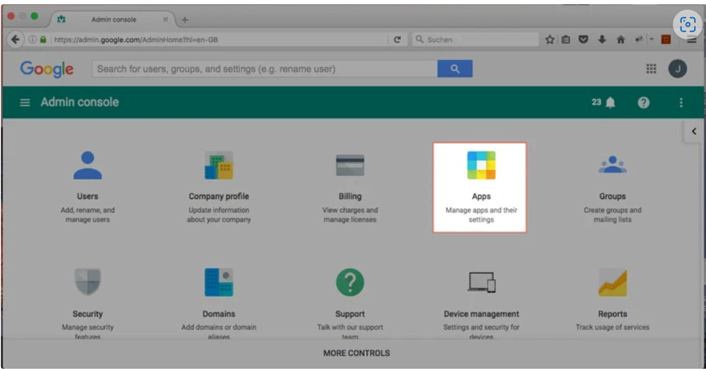Open the hamburger menu beside Admin console
This screenshot has height=370, width=706.
coord(25,103)
